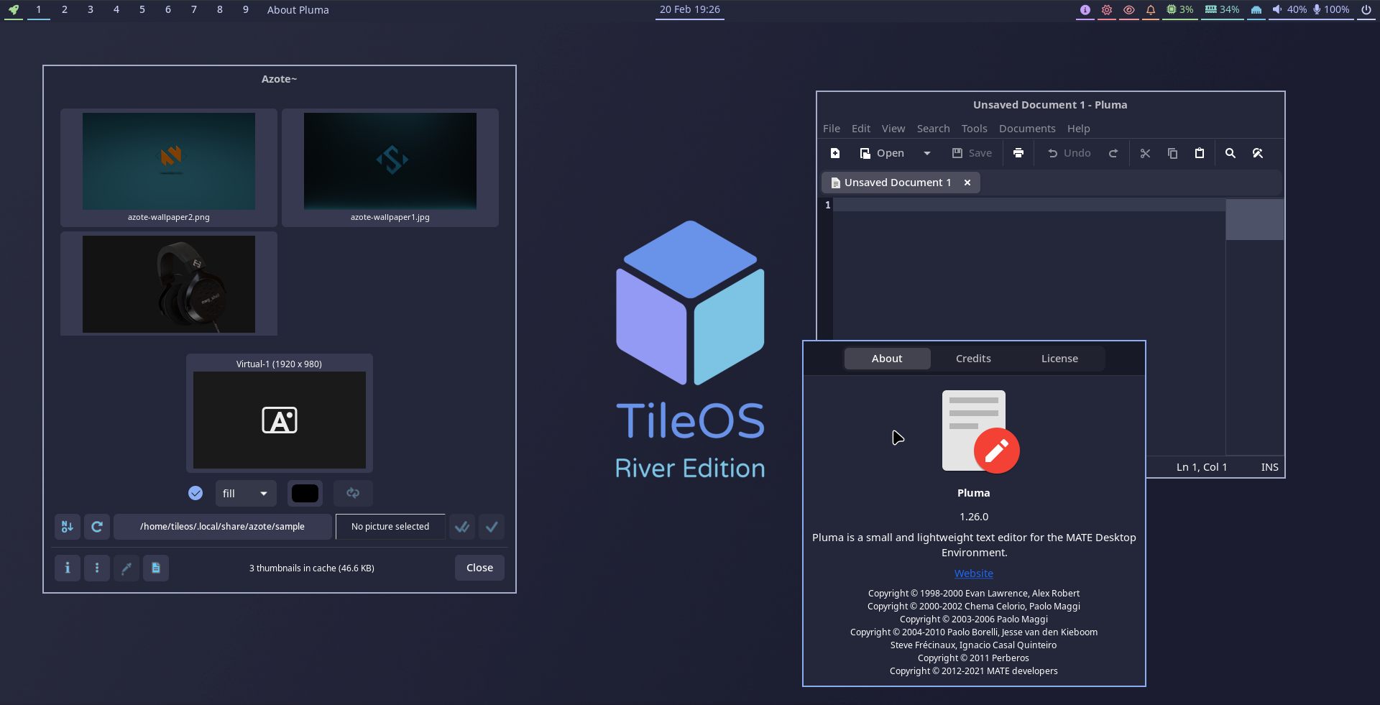
Task: Click the power icon in the top bar
Action: tap(1366, 10)
